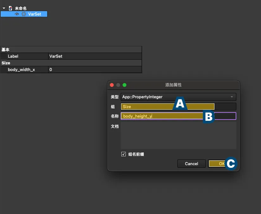Select the 未命名 document label
The image size is (261, 214).
[21, 8]
